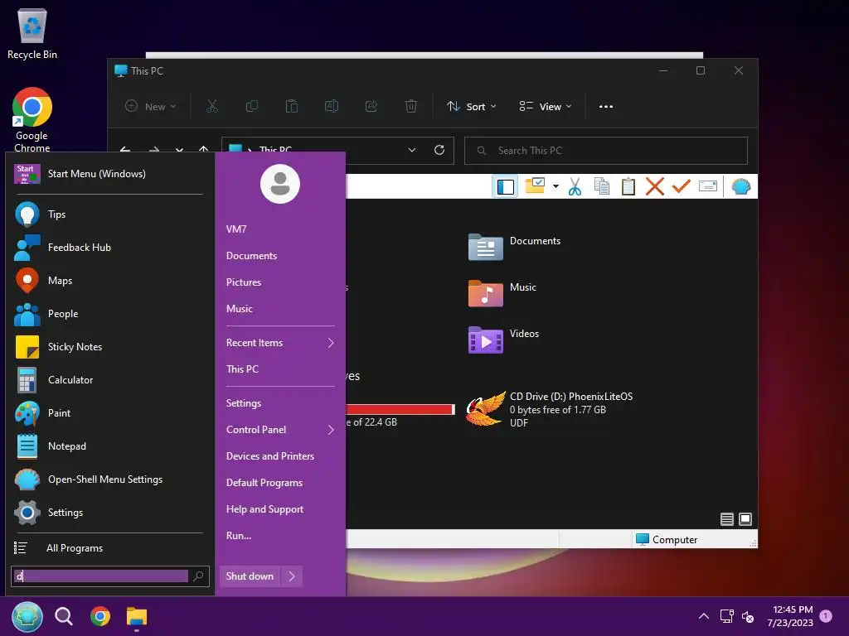849x636 pixels.
Task: Select the Documents folder in This PC
Action: pyautogui.click(x=514, y=247)
